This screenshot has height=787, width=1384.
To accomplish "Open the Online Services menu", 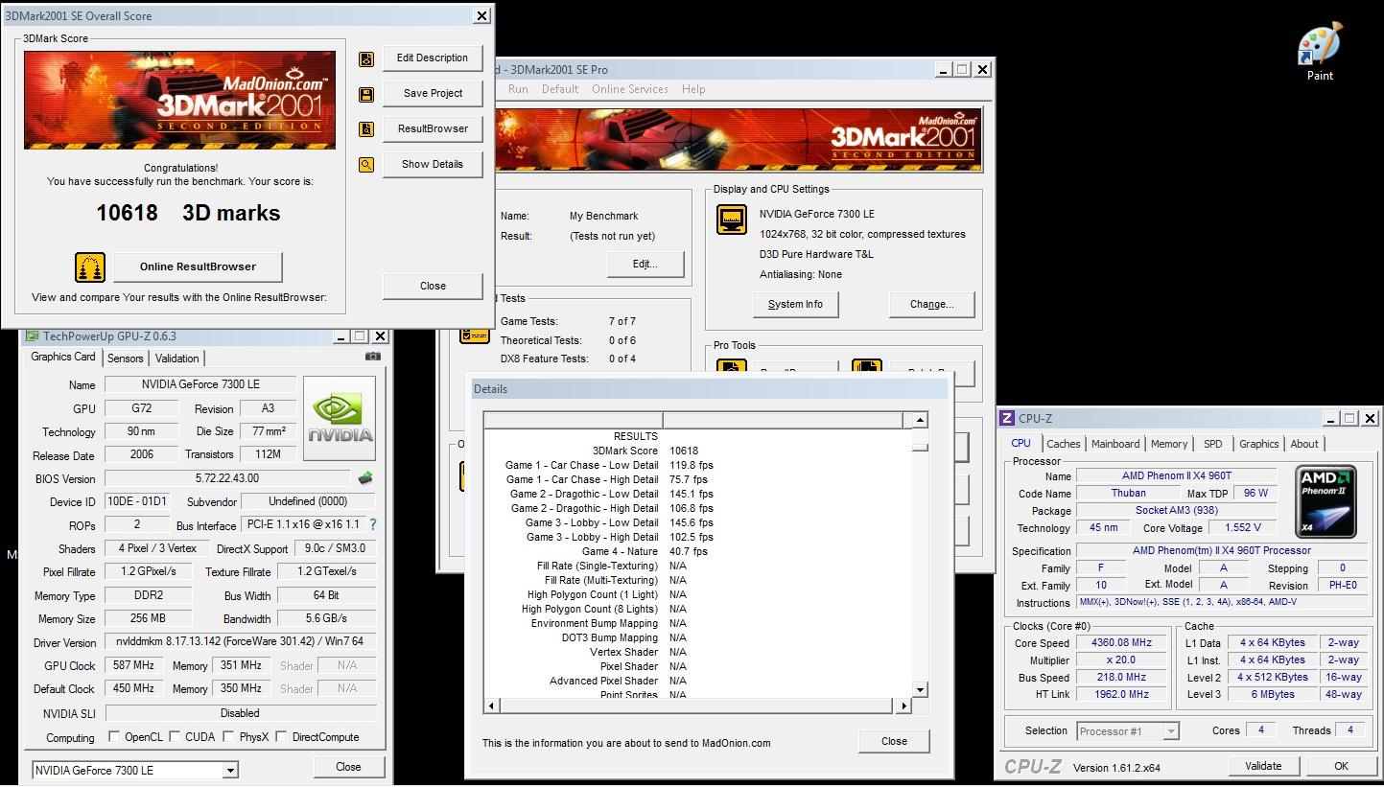I will pyautogui.click(x=630, y=89).
